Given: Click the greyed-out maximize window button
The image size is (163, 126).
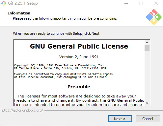Looking at the screenshot, I should click(x=141, y=3).
